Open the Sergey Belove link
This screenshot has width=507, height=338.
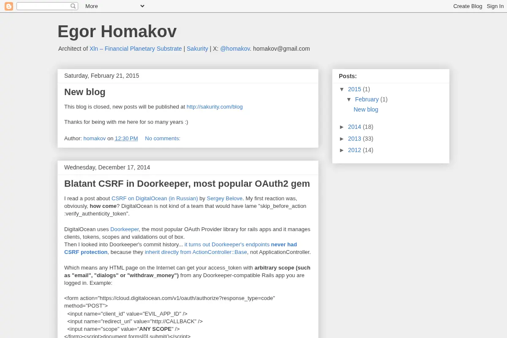(x=225, y=199)
